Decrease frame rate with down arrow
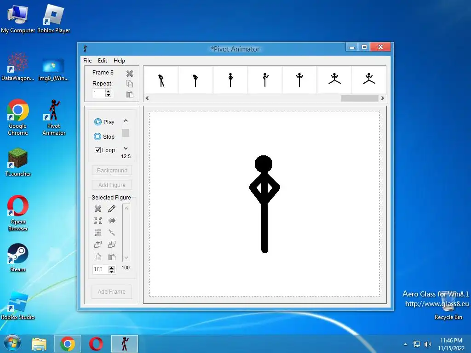Screen dimensions: 471x353 point(126,148)
